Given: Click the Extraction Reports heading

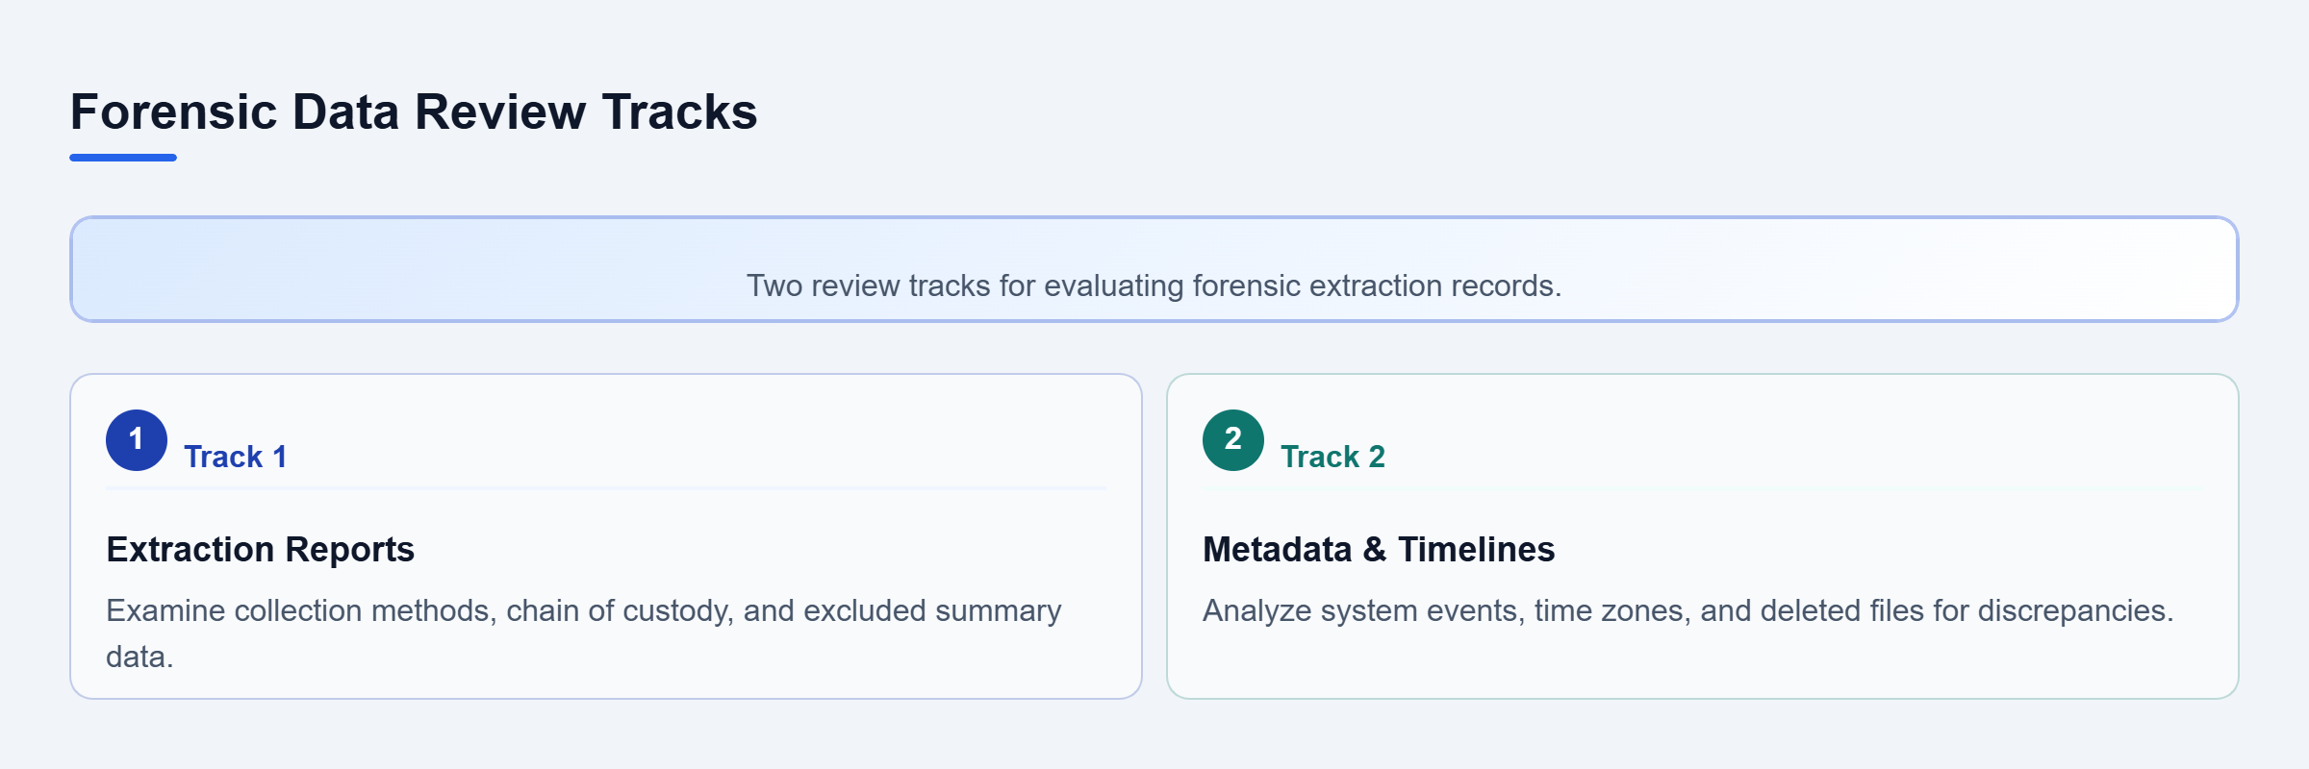Looking at the screenshot, I should pos(261,549).
